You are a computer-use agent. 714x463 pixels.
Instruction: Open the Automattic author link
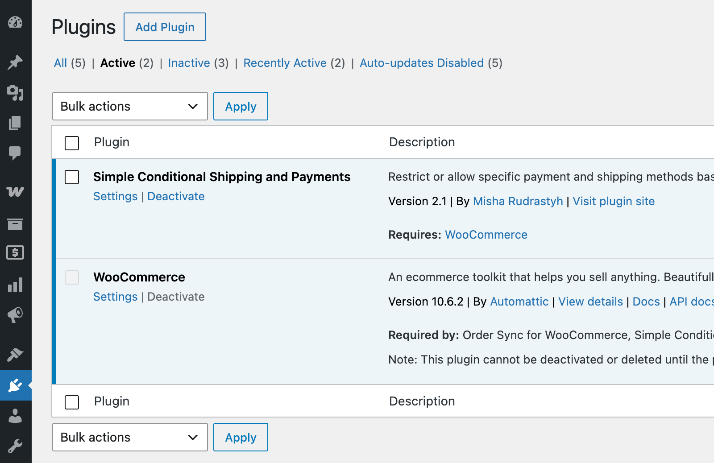pos(519,302)
